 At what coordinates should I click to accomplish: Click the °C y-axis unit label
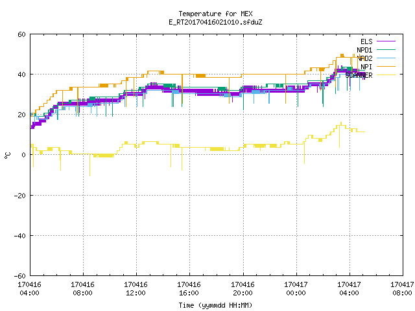click(x=7, y=155)
